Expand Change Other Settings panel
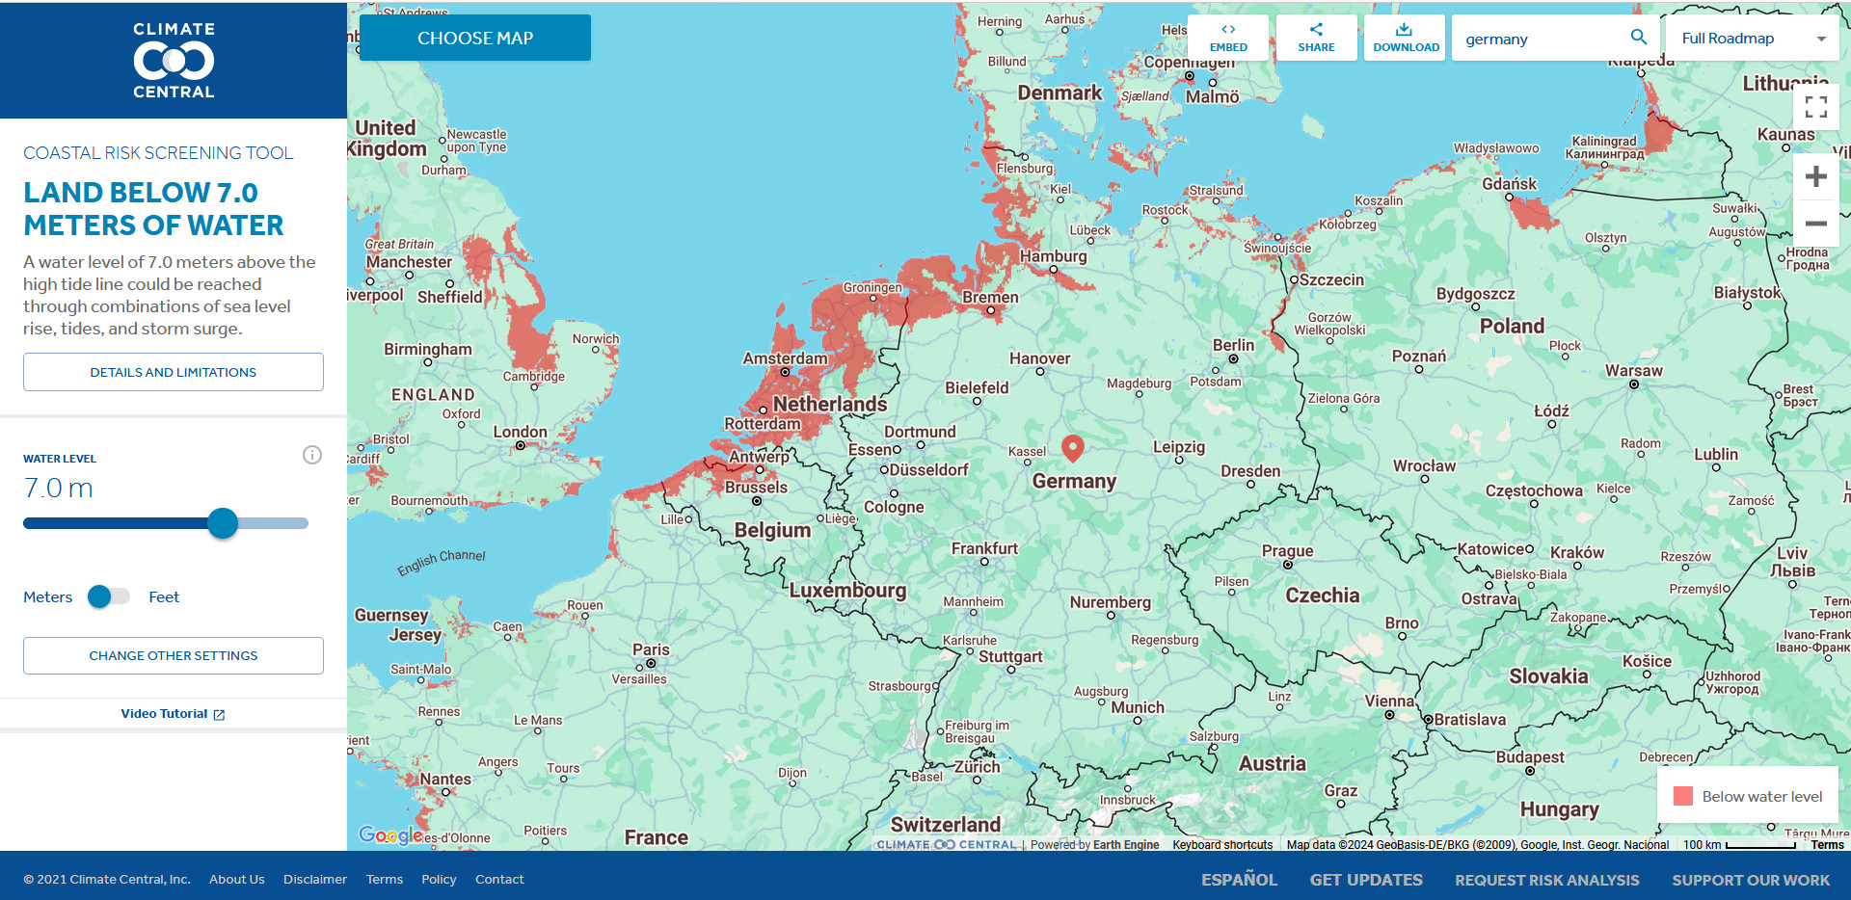 [174, 655]
